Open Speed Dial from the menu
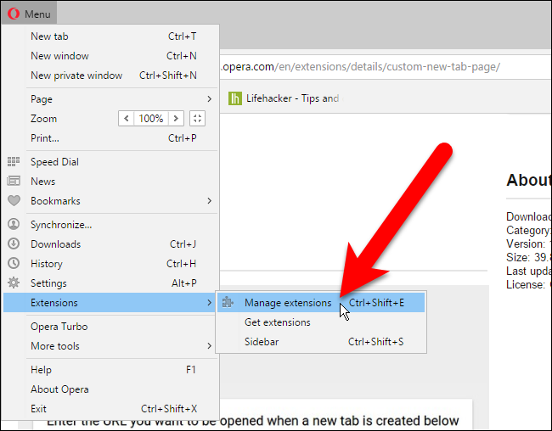Screen dimensions: 552x431 [113, 162]
